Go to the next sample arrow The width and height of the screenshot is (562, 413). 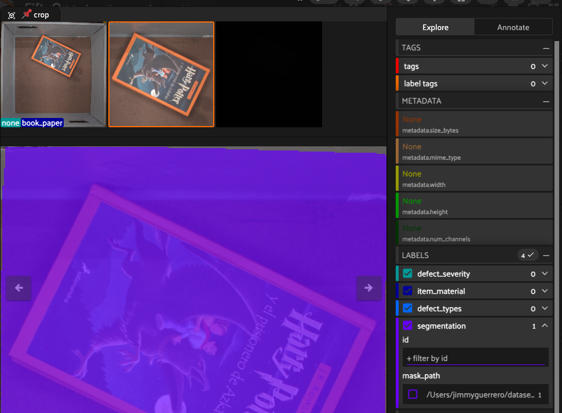369,287
